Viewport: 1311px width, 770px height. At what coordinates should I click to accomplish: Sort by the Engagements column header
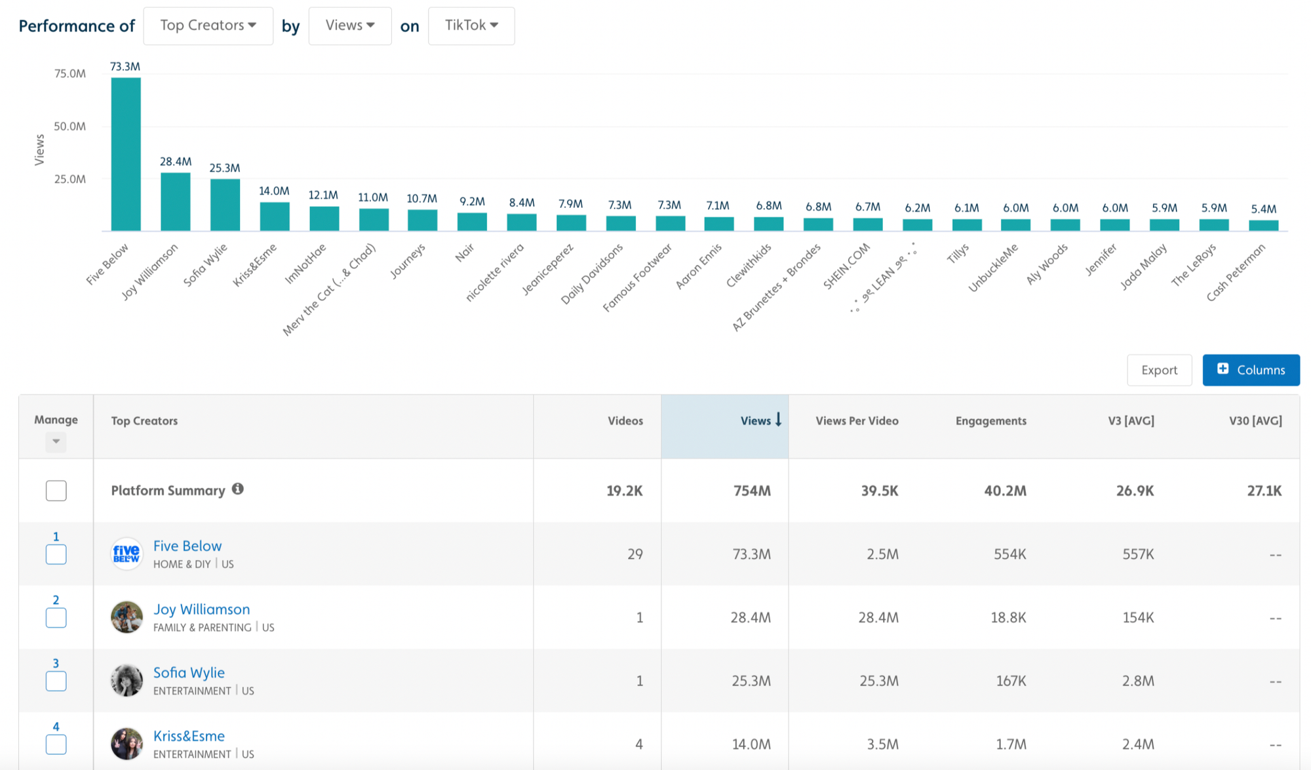point(990,420)
